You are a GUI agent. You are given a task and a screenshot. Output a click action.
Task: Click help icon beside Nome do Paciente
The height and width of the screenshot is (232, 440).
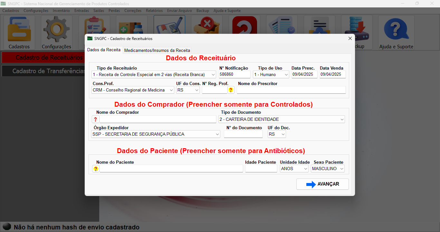click(x=96, y=169)
